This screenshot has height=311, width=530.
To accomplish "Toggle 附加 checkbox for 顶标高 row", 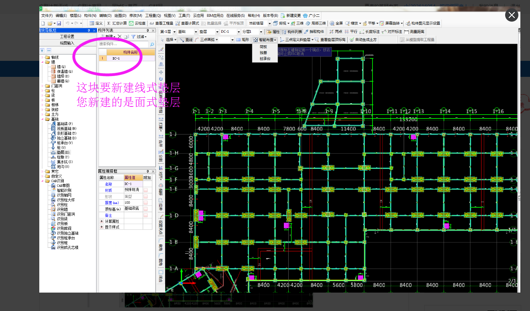I will pyautogui.click(x=146, y=209).
